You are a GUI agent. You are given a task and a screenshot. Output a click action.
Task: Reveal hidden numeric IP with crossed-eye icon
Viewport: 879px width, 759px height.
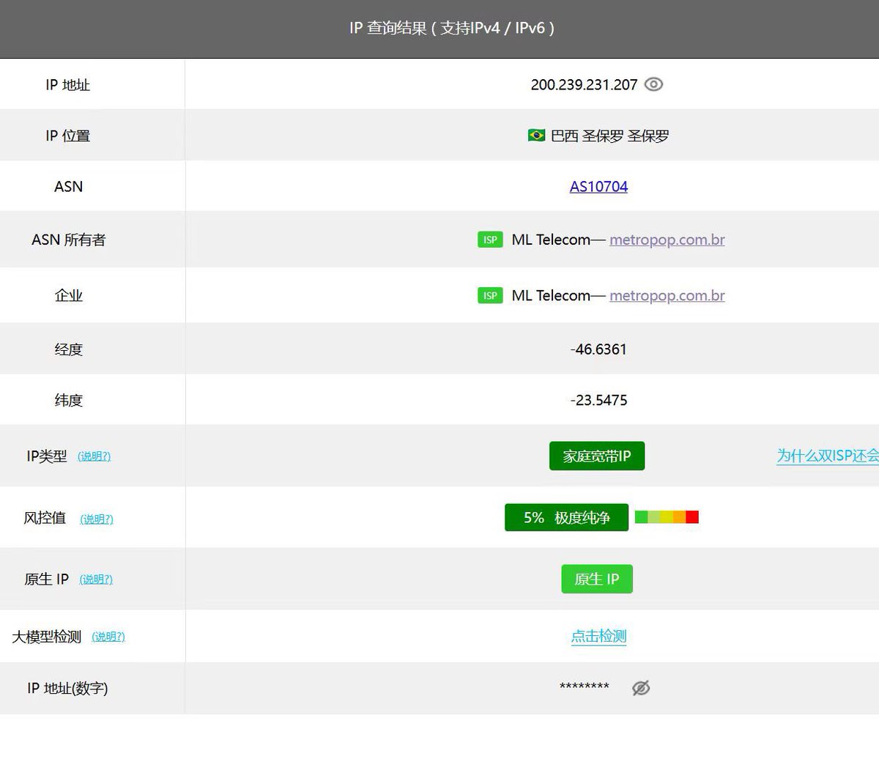(x=641, y=688)
